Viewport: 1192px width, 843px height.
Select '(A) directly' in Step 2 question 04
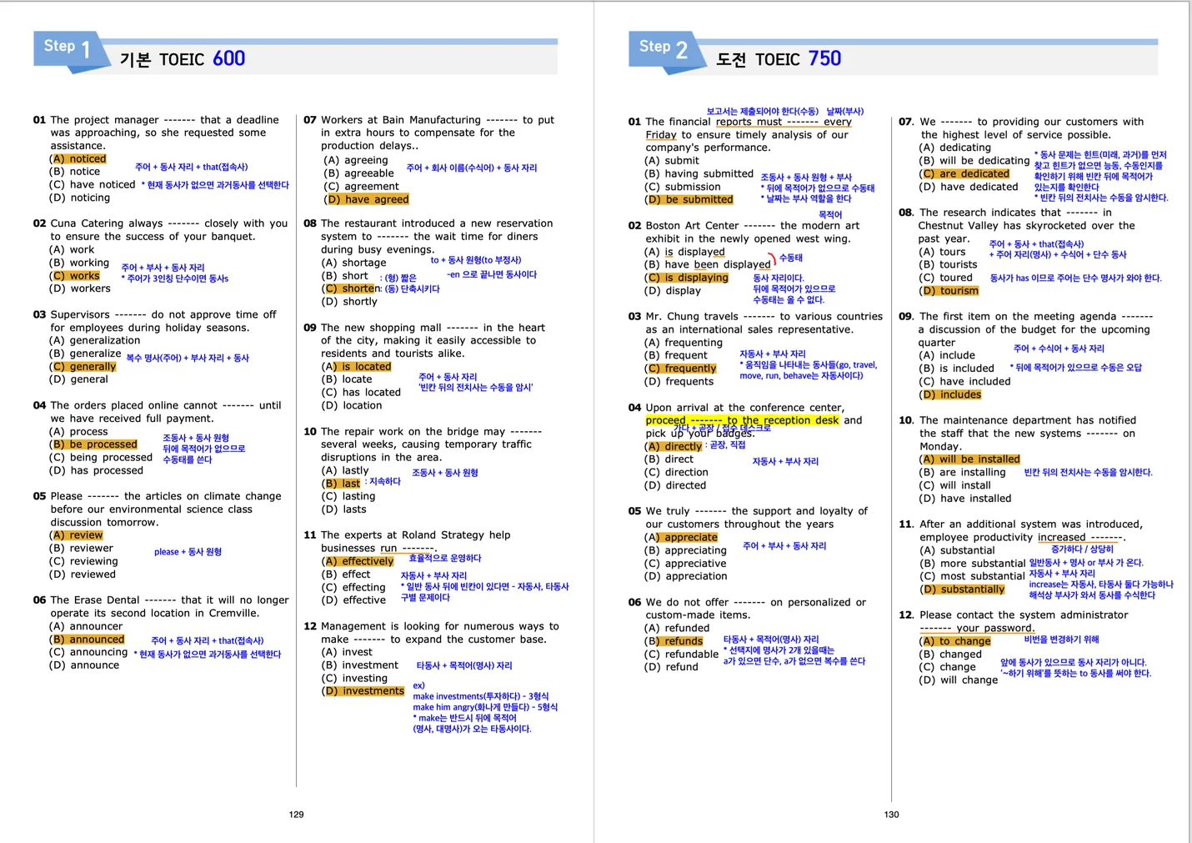(x=674, y=446)
